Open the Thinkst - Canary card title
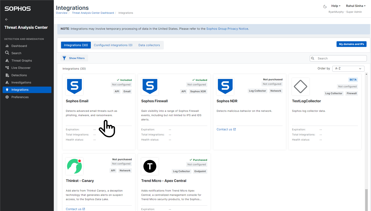The height and width of the screenshot is (211, 371). [80, 181]
